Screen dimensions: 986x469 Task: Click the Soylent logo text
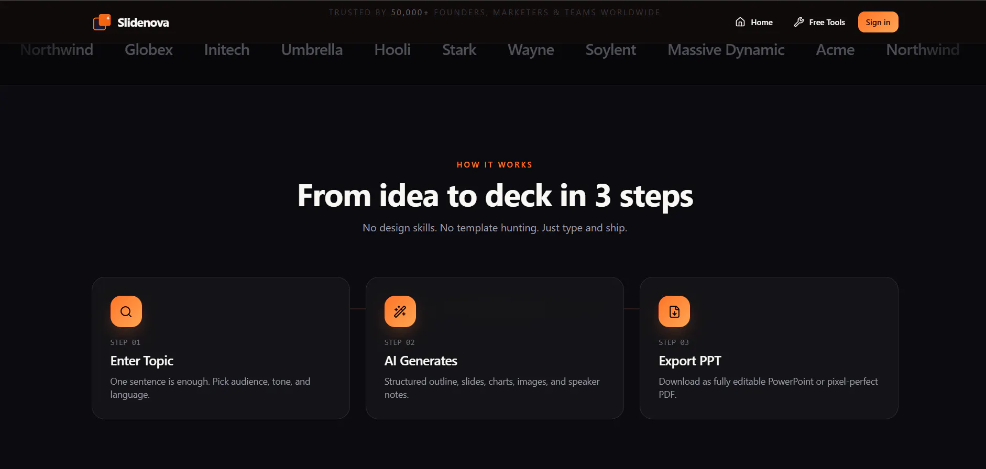tap(611, 50)
